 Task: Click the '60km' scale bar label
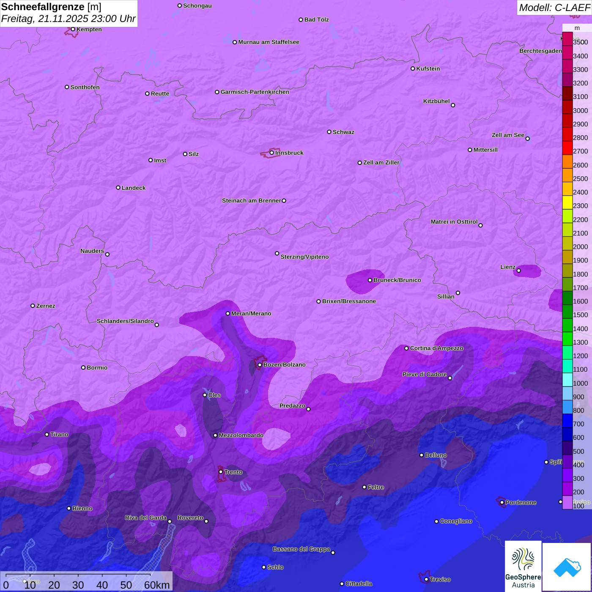click(157, 585)
